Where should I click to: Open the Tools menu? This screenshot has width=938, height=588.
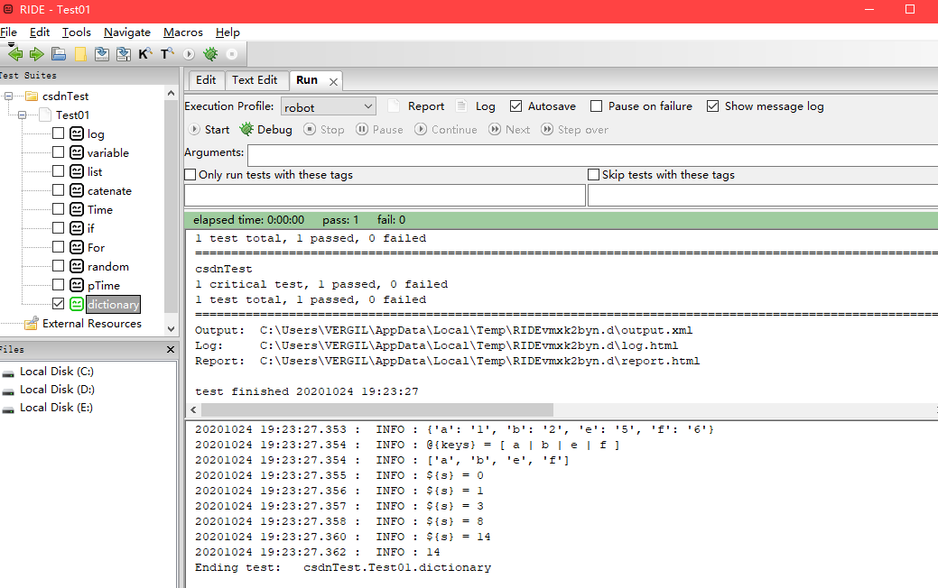pyautogui.click(x=77, y=32)
